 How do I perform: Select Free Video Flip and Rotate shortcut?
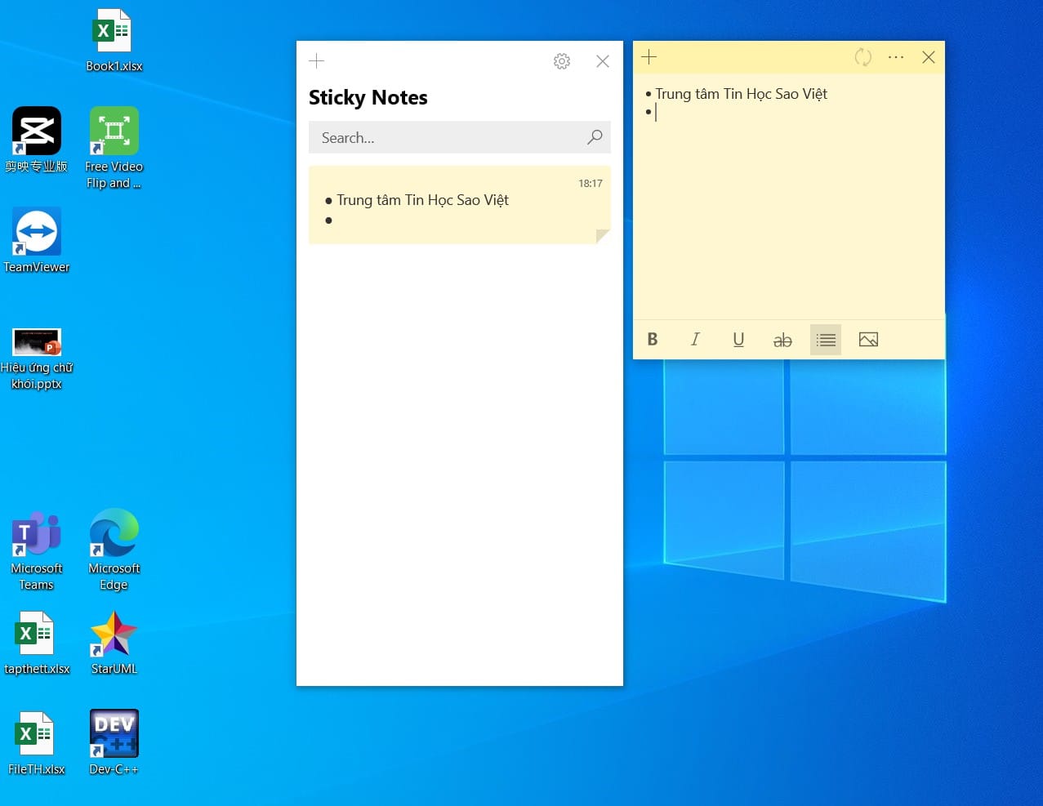[114, 148]
